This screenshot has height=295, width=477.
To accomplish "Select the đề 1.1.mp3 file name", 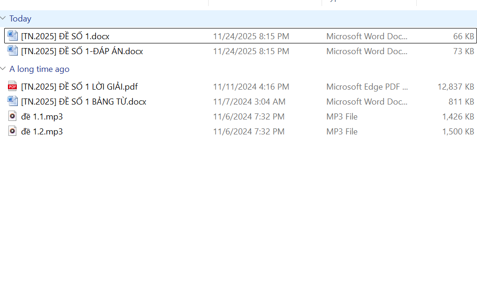I will coord(42,116).
